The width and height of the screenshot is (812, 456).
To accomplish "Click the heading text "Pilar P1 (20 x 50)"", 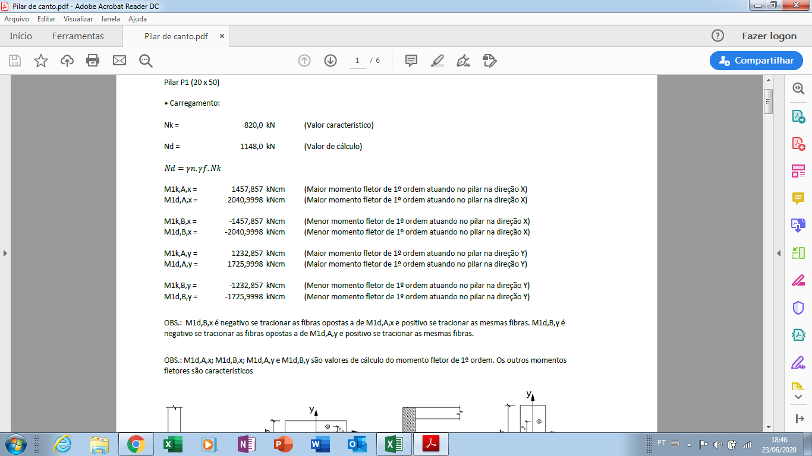I will (192, 83).
